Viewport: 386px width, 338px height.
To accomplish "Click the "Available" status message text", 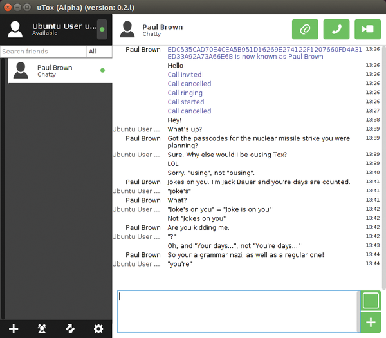I will pyautogui.click(x=46, y=33).
